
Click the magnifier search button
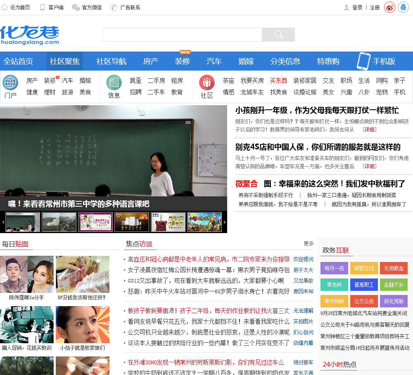click(278, 35)
